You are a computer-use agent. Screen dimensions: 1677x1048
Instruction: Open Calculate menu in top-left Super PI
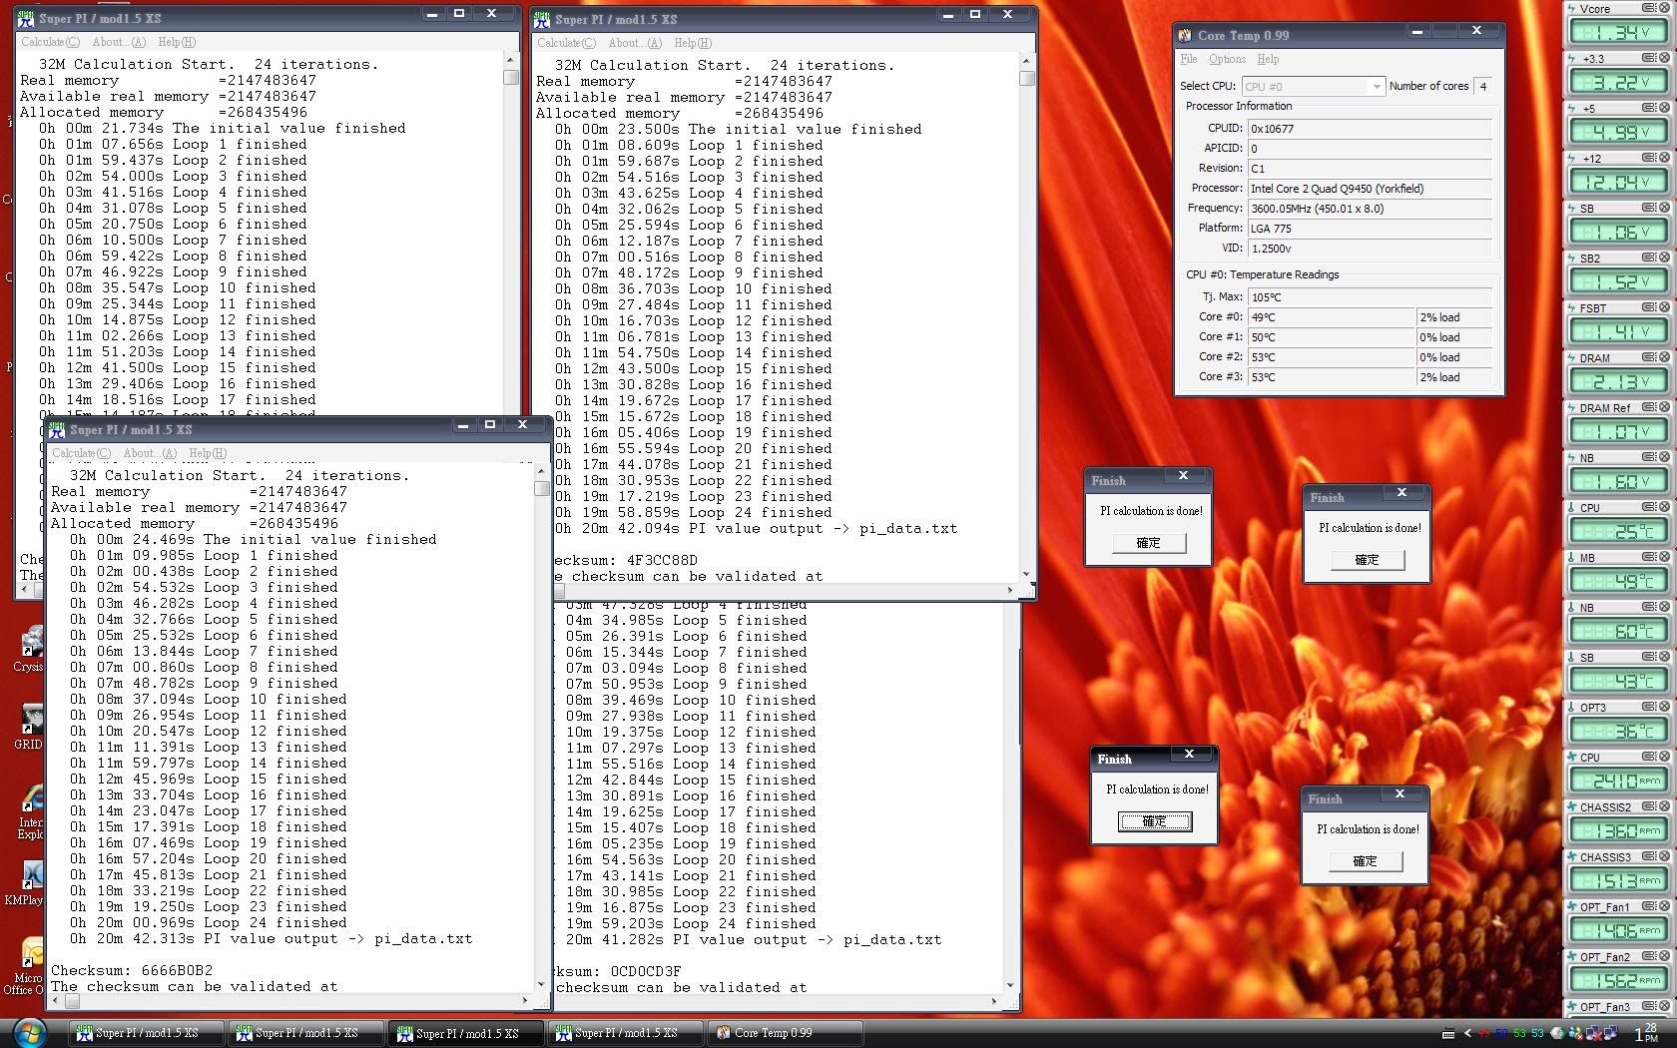click(x=50, y=42)
